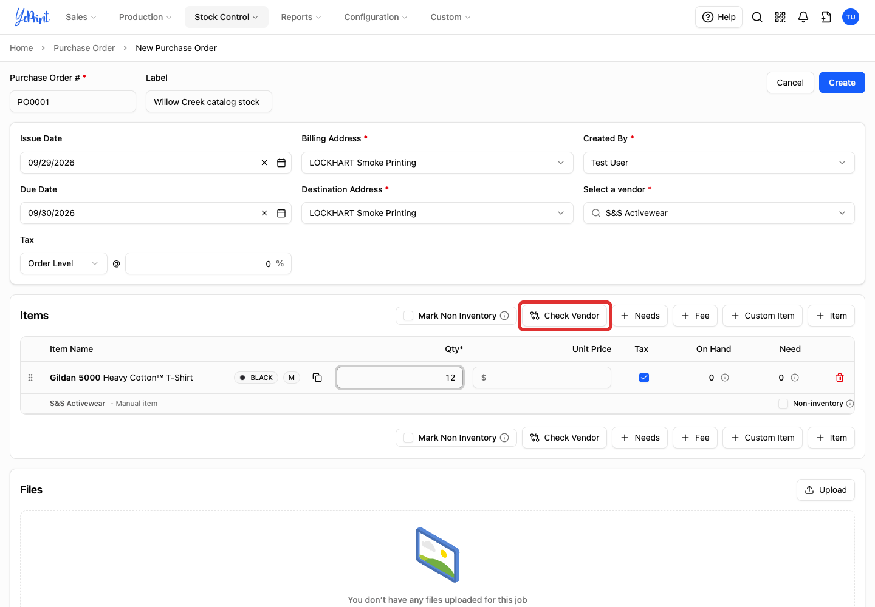Click the Upload files button

[x=826, y=490]
